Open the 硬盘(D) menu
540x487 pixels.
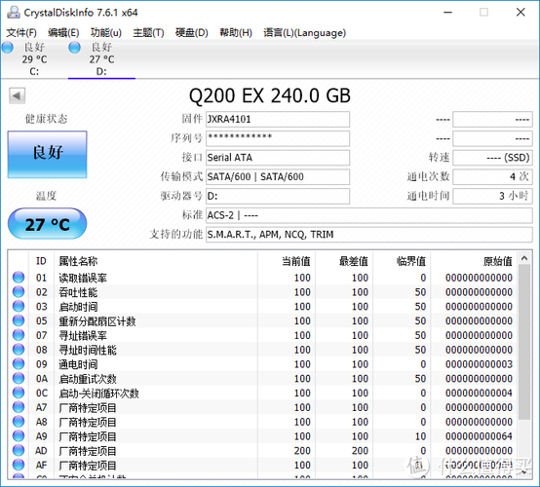(191, 33)
